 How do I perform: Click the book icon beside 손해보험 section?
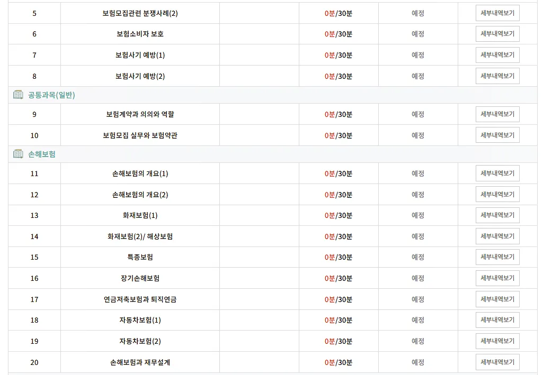16,154
